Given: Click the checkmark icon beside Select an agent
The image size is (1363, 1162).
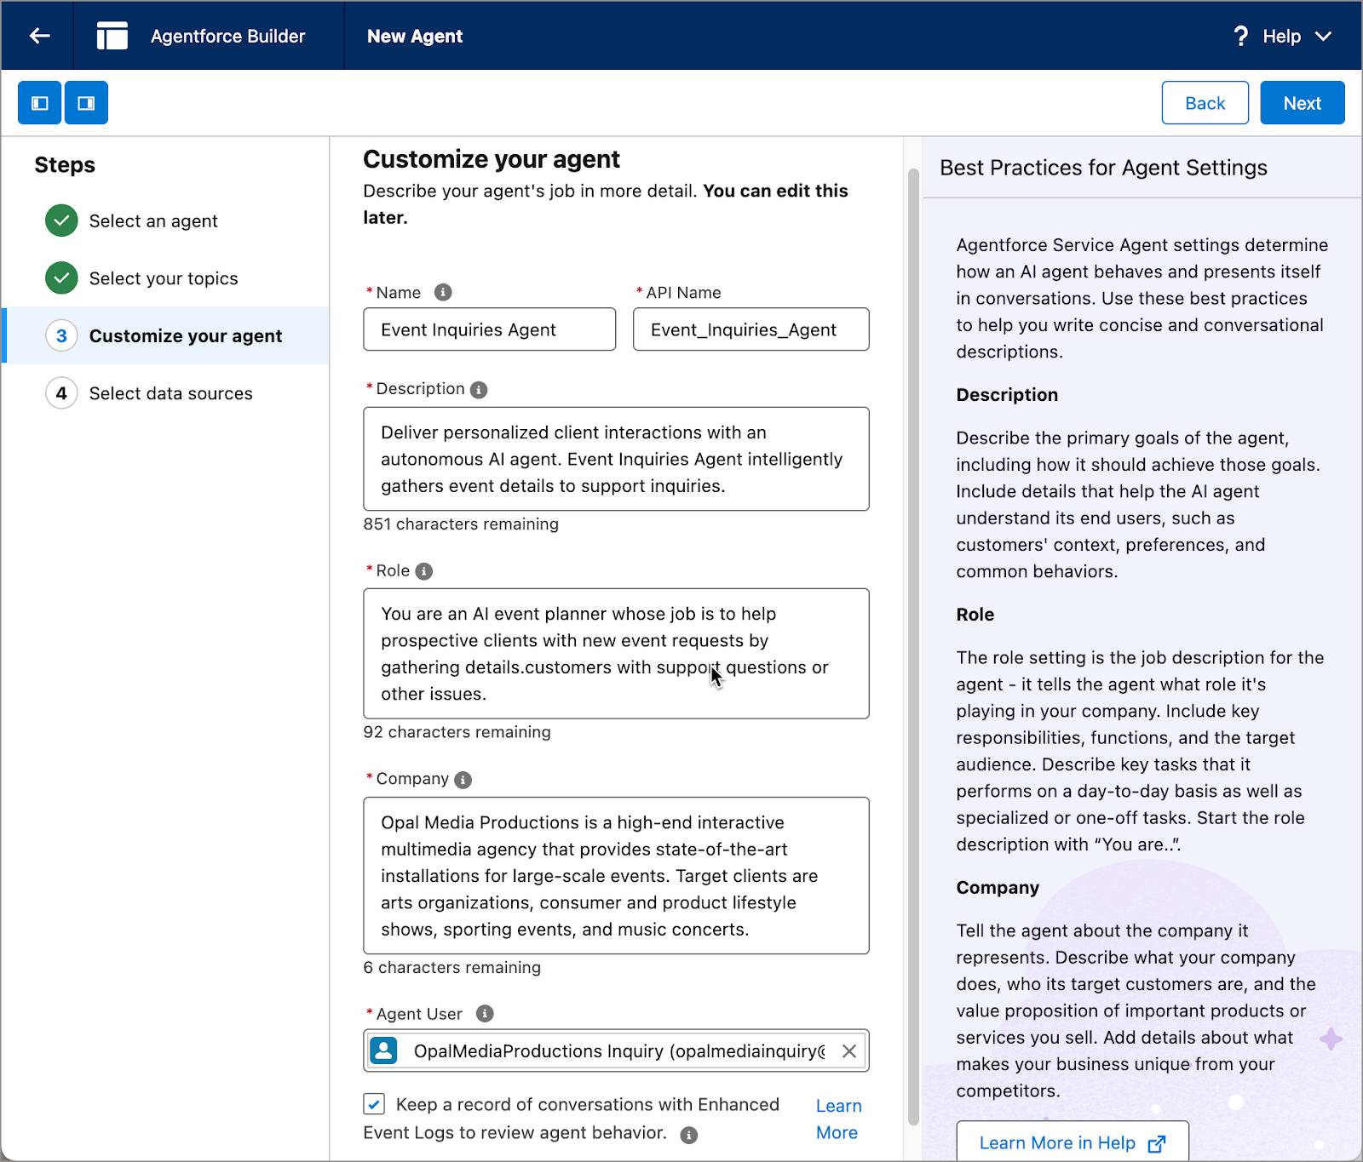Looking at the screenshot, I should coord(61,220).
